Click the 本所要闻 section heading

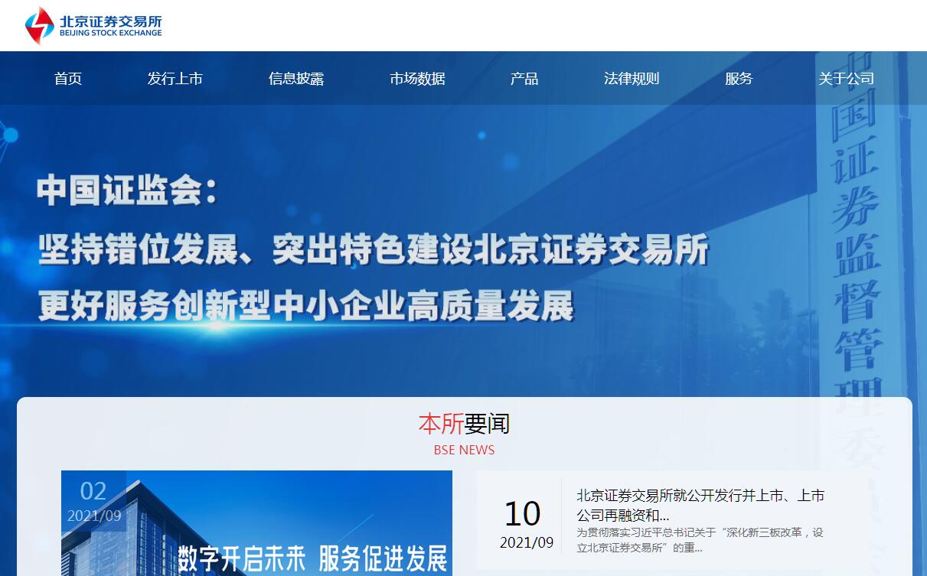(464, 423)
